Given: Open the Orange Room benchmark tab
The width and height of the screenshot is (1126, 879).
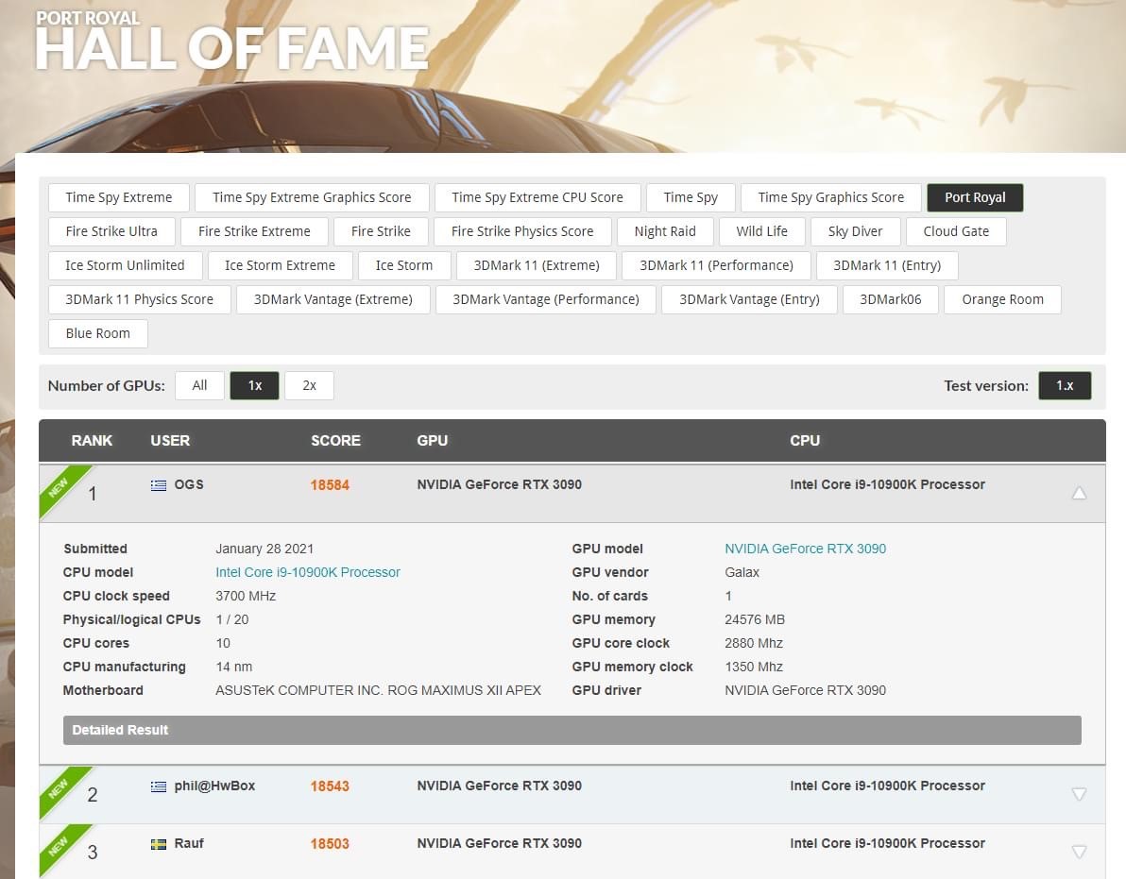Looking at the screenshot, I should pyautogui.click(x=1002, y=299).
